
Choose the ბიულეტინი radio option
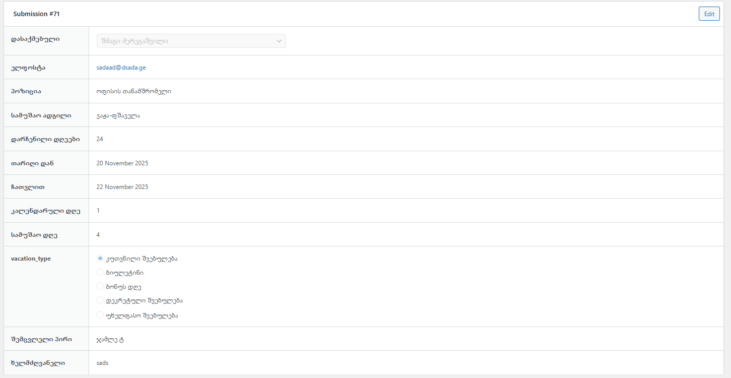[x=100, y=273]
